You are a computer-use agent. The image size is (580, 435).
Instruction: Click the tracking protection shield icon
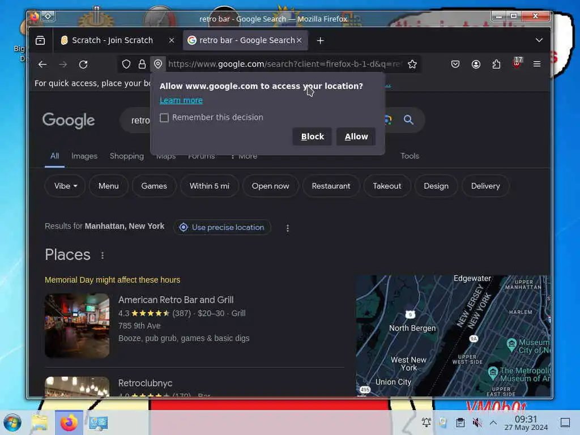tap(126, 65)
